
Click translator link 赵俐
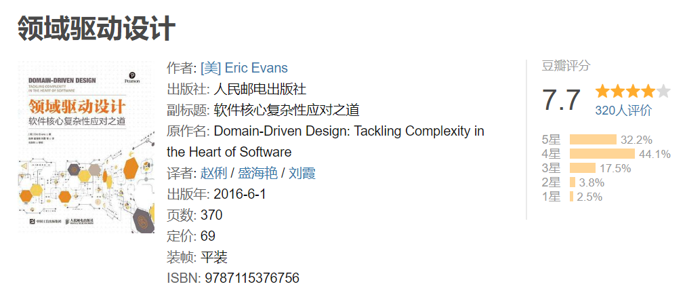213,174
